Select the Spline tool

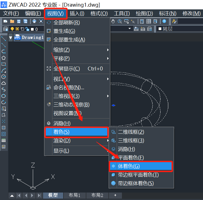click(4, 90)
